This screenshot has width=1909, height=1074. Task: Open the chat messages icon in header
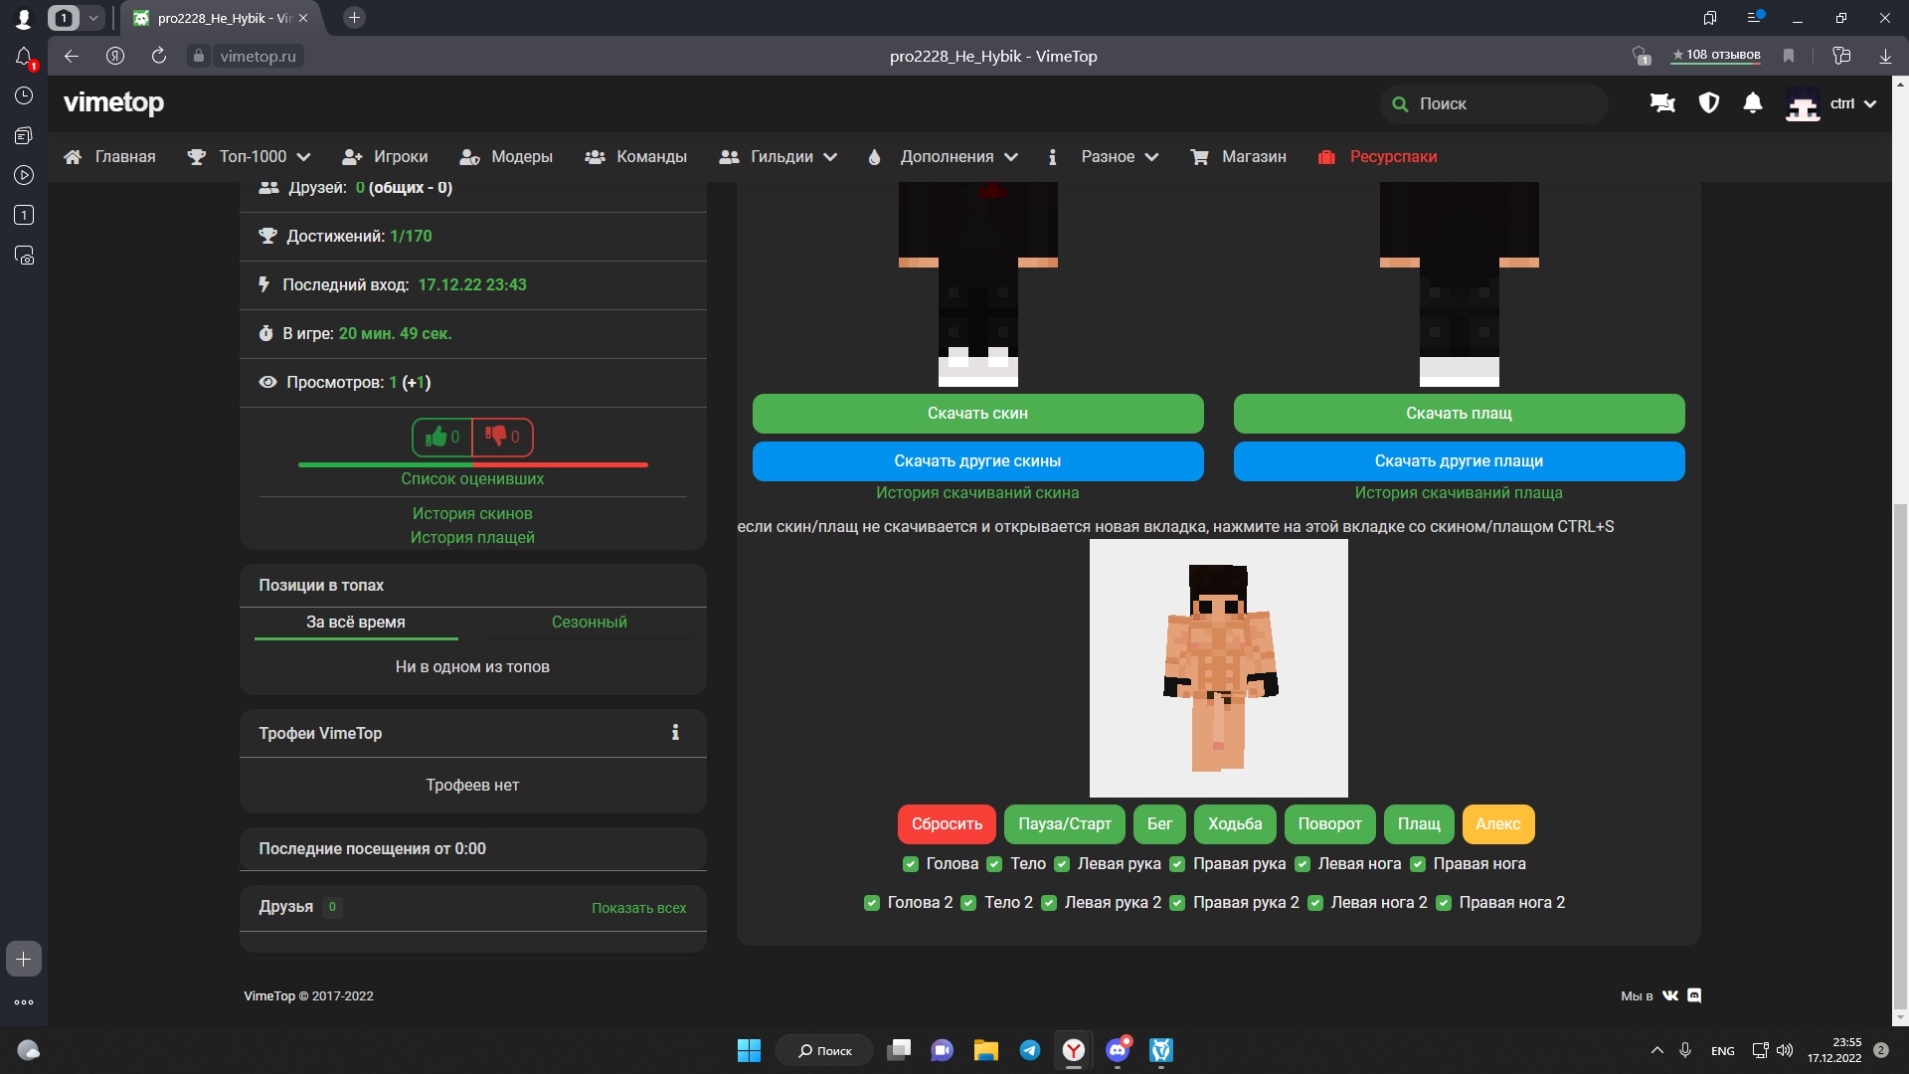[1662, 103]
